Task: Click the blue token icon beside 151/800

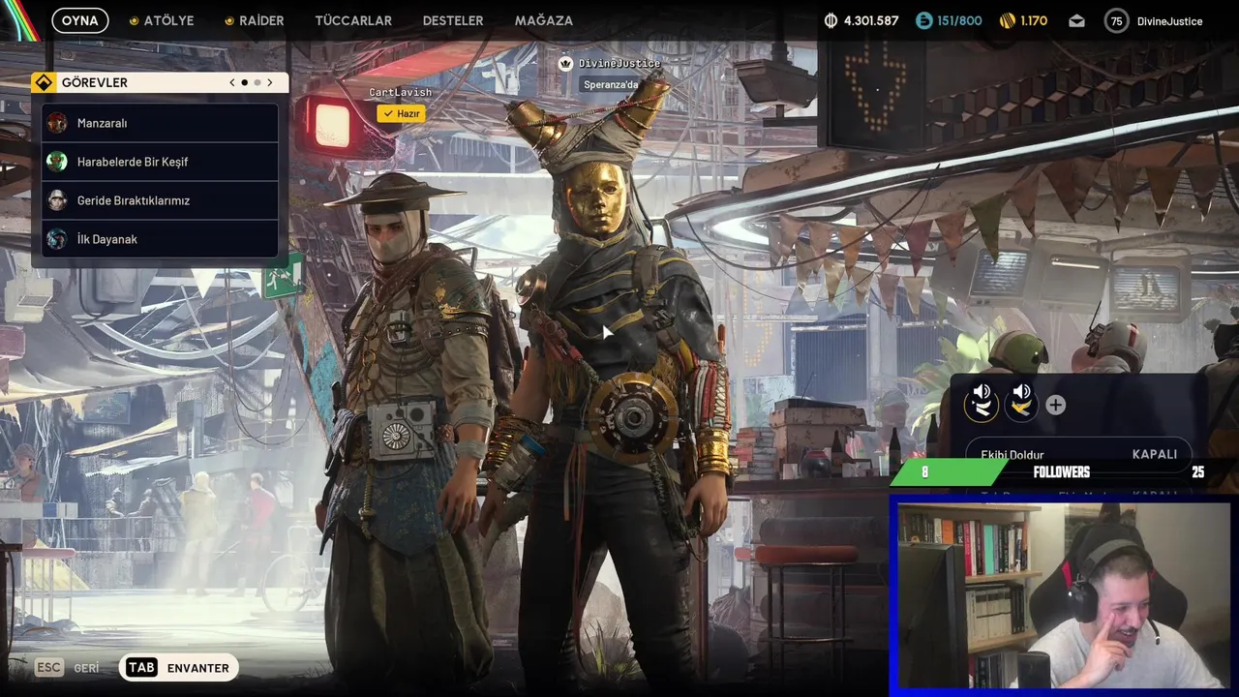Action: [924, 20]
